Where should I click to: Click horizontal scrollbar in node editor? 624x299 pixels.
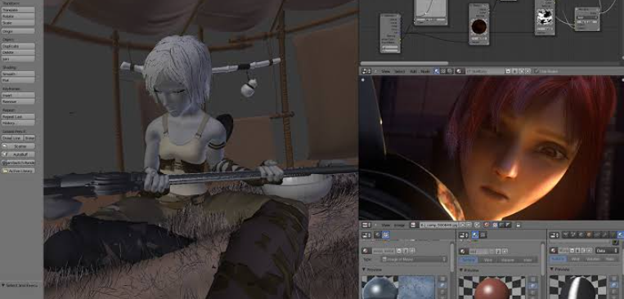tap(404, 63)
